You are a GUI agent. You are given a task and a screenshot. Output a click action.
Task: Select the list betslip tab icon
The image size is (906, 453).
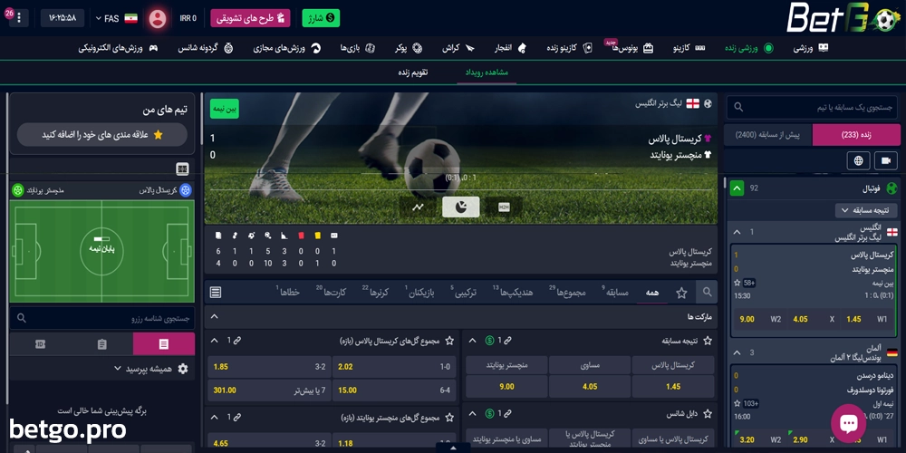coord(164,344)
